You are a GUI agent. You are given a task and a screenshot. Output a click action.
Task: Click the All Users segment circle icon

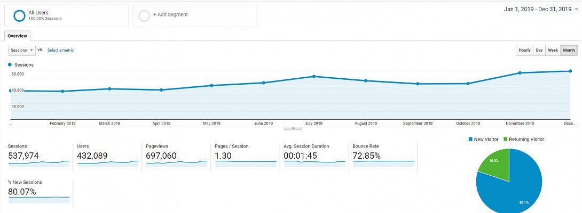coord(19,15)
